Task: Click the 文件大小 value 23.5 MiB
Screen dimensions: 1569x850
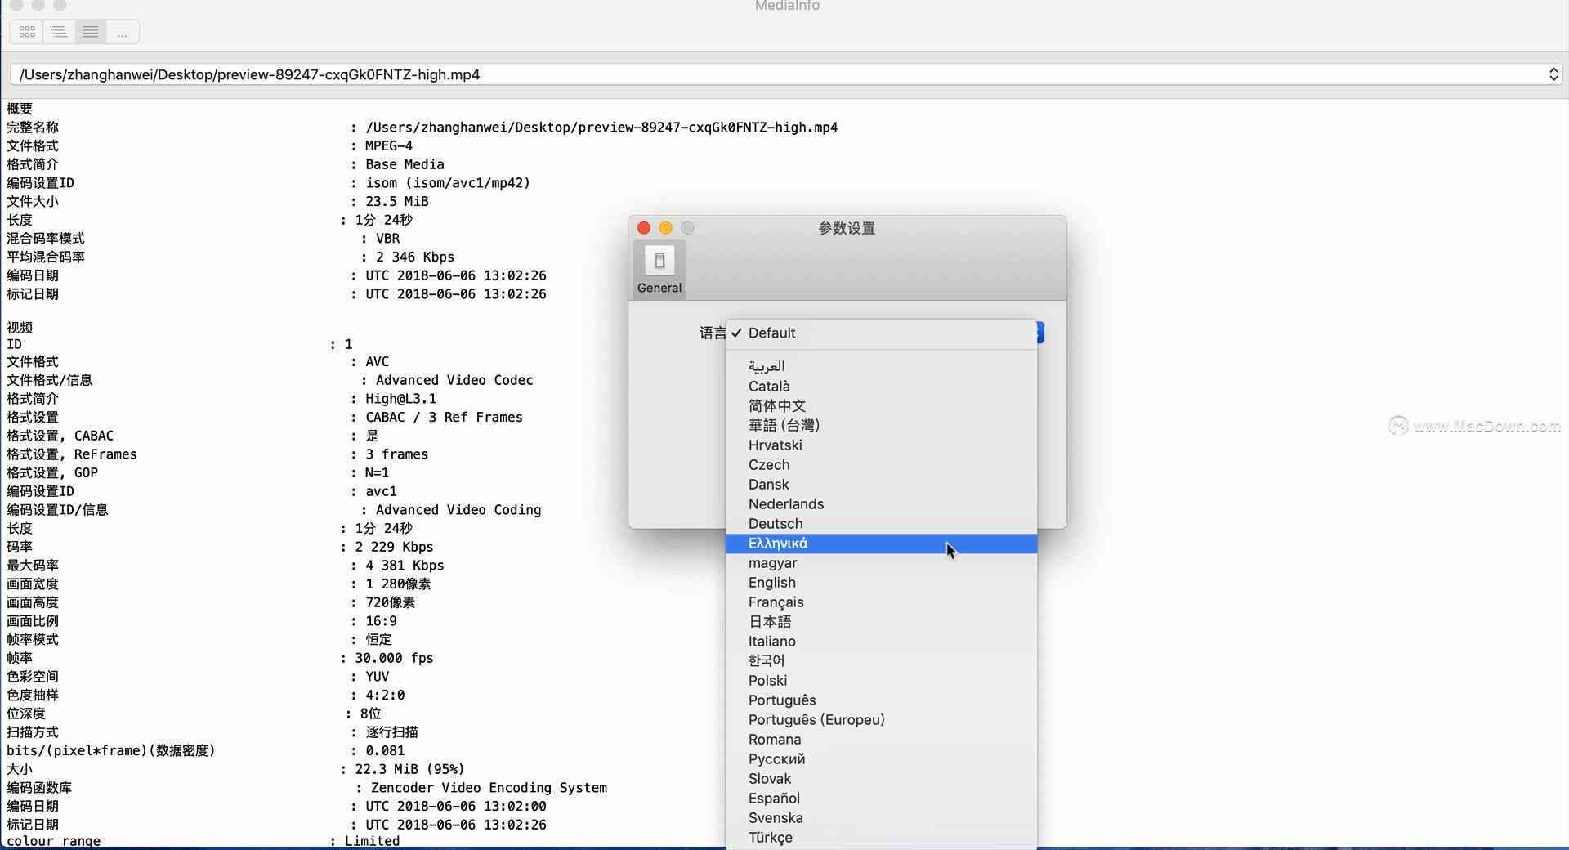Action: [x=397, y=201]
